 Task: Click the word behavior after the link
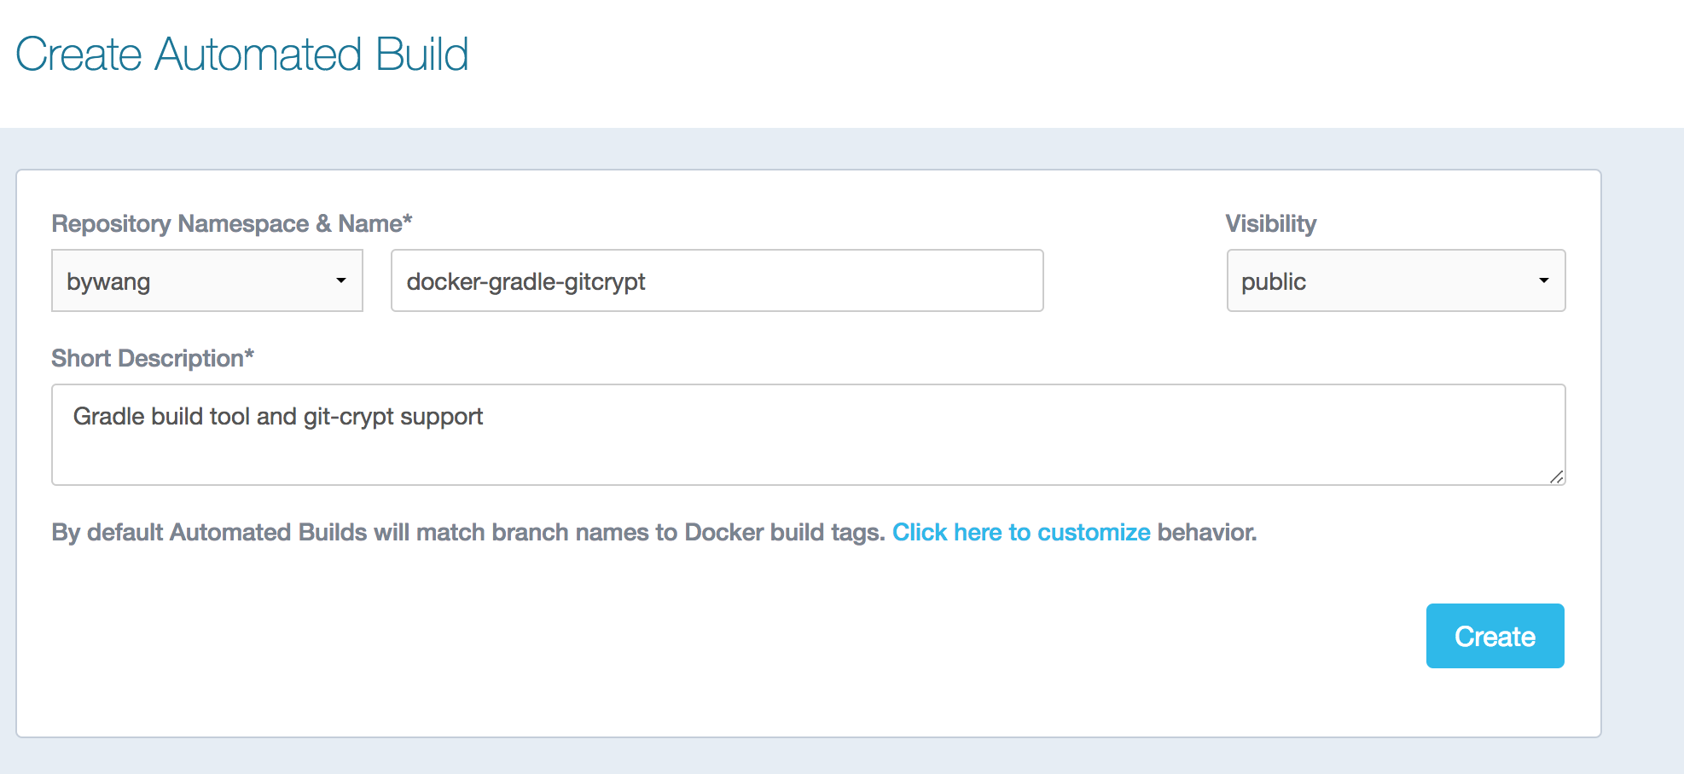click(1206, 532)
